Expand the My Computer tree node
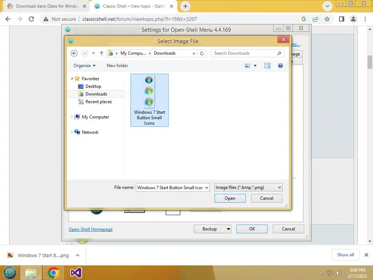The height and width of the screenshot is (280, 373). (x=72, y=117)
